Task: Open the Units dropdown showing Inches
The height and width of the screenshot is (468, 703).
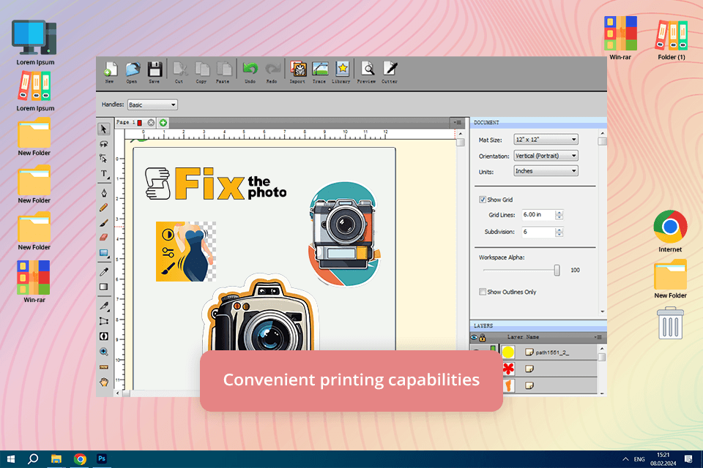Action: coord(546,171)
